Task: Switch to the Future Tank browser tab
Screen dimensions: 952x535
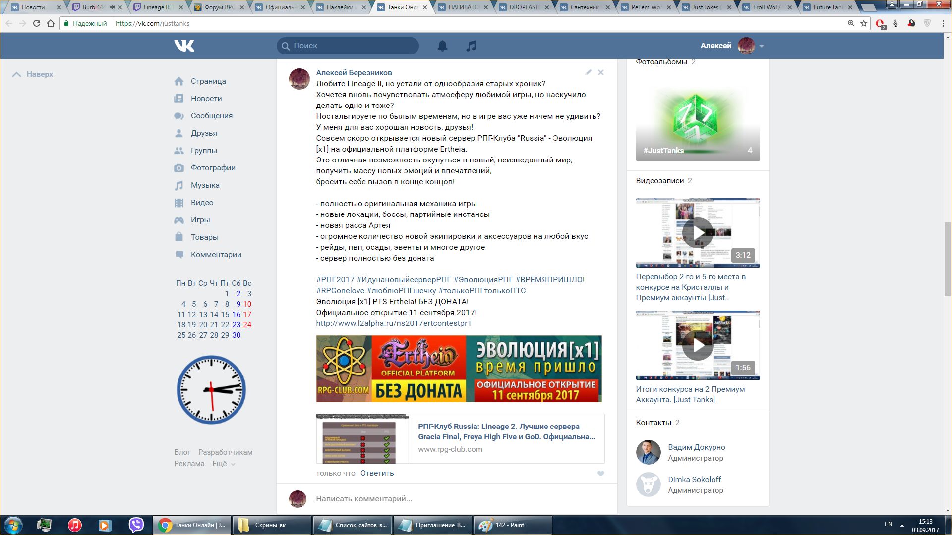Action: point(828,7)
